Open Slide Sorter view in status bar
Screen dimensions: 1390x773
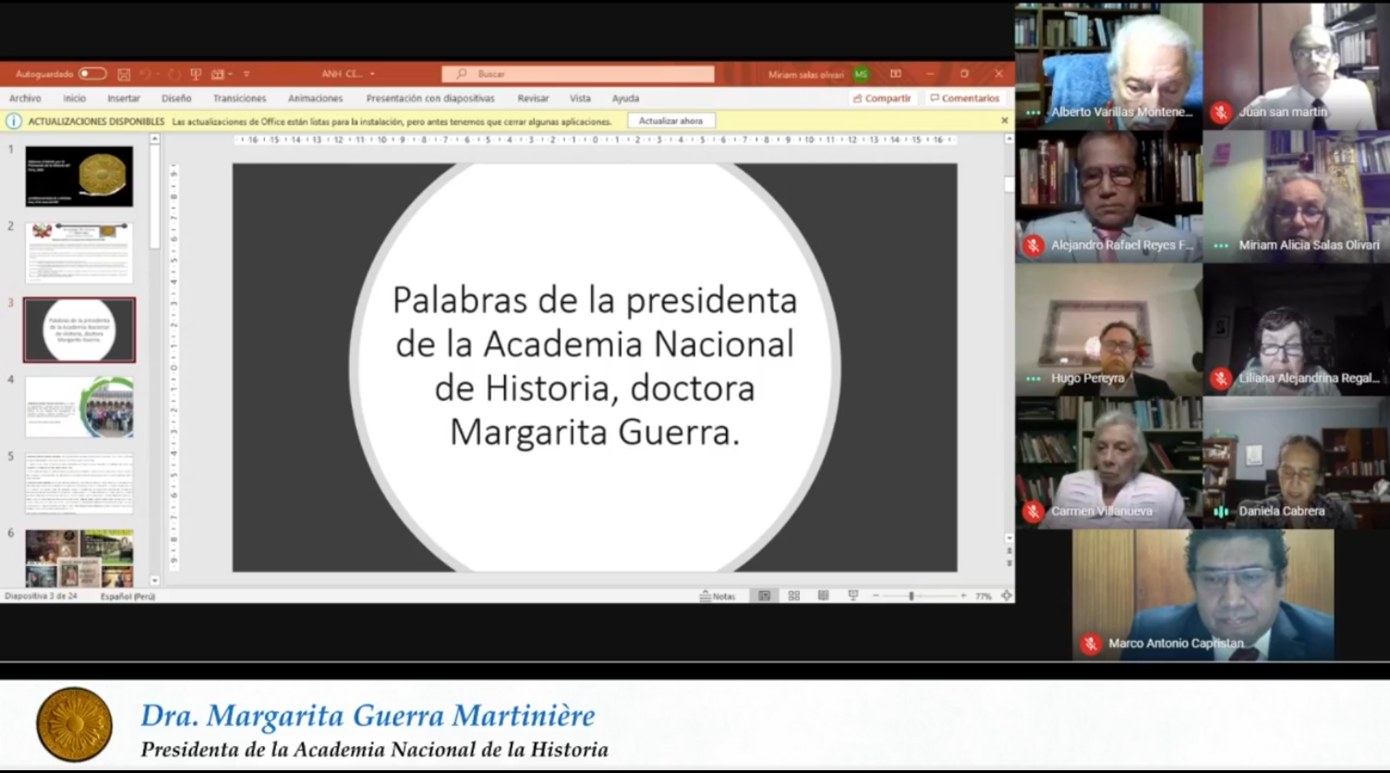click(x=793, y=597)
